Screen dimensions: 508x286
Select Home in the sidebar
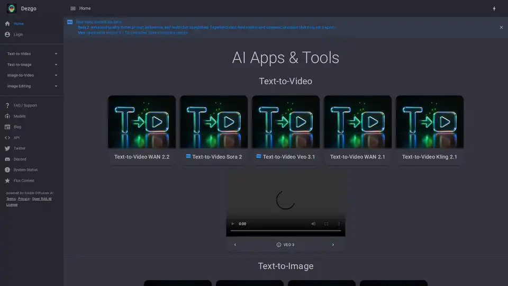click(x=19, y=24)
